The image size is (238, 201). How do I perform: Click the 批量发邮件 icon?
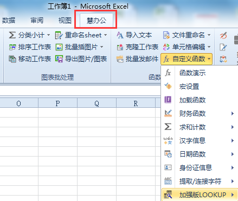pos(120,59)
